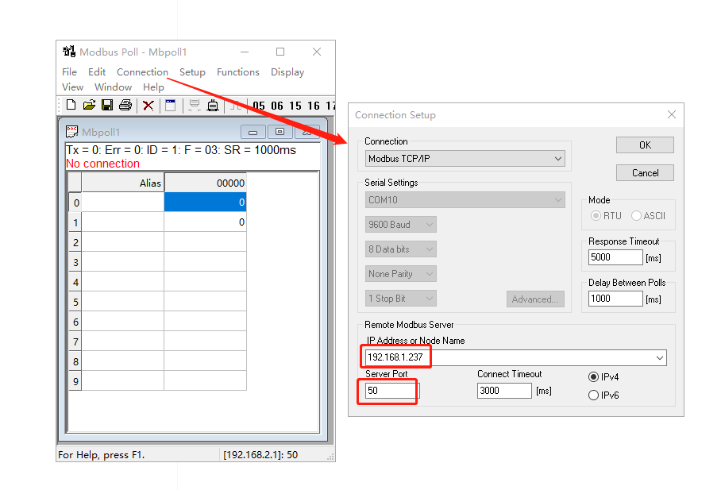
Task: Click the Print toolbar icon
Action: point(125,105)
